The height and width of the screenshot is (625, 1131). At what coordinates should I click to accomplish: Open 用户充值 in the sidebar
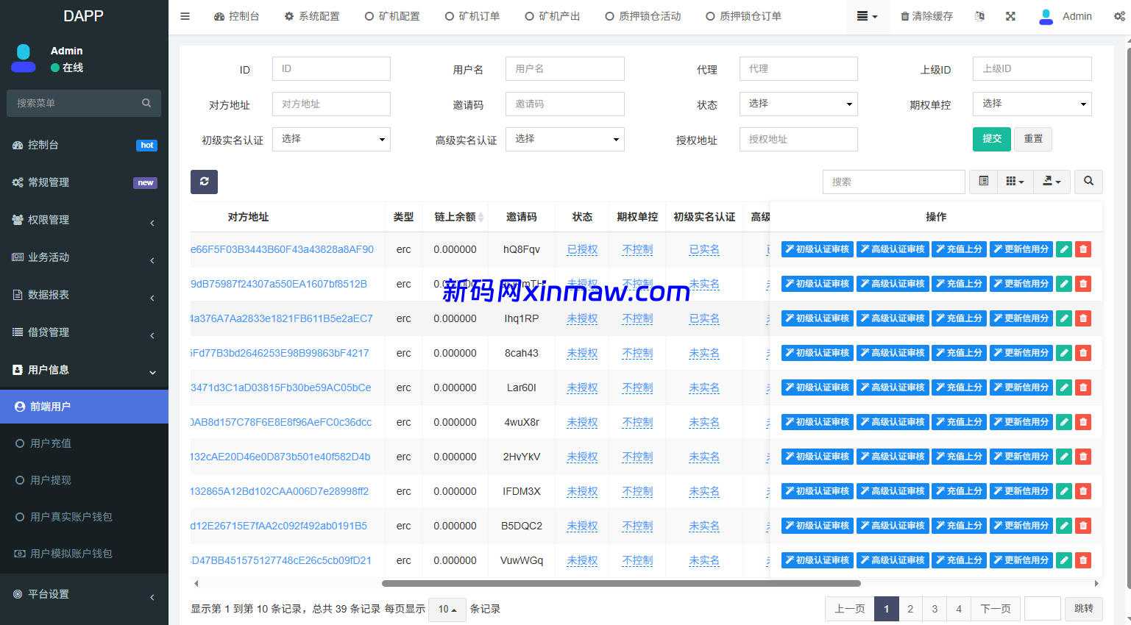51,443
